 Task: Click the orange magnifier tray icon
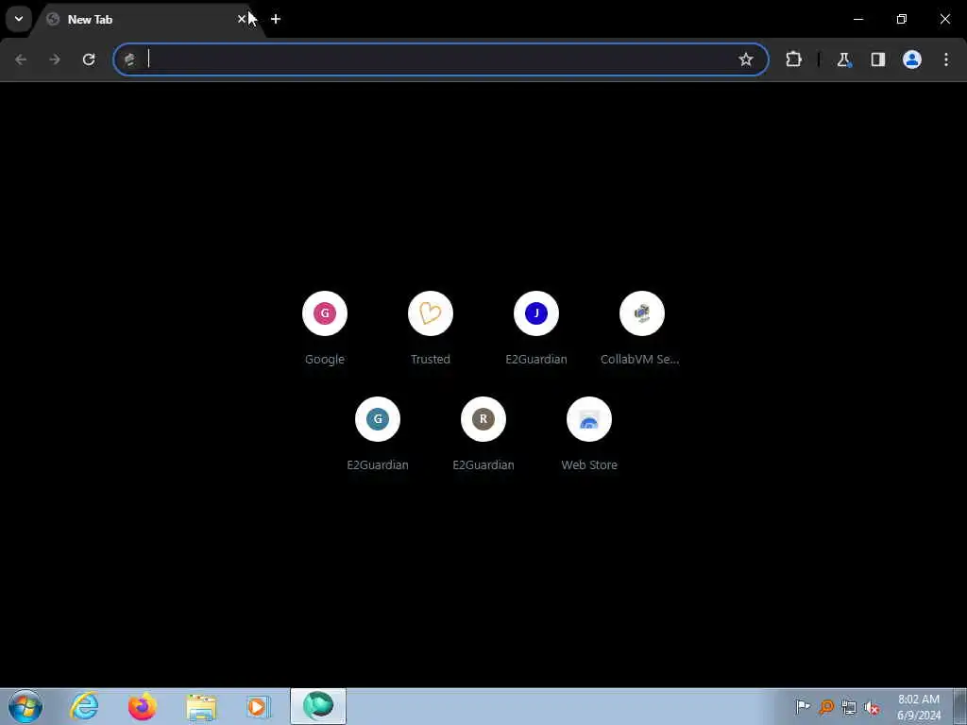coord(825,706)
